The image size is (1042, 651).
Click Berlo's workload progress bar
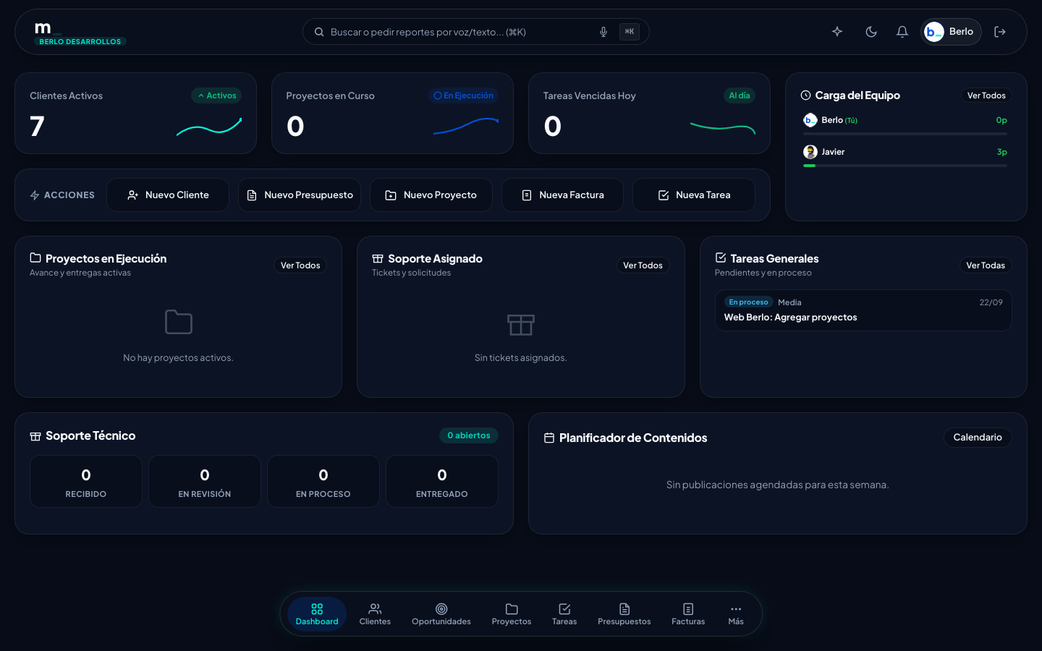905,134
